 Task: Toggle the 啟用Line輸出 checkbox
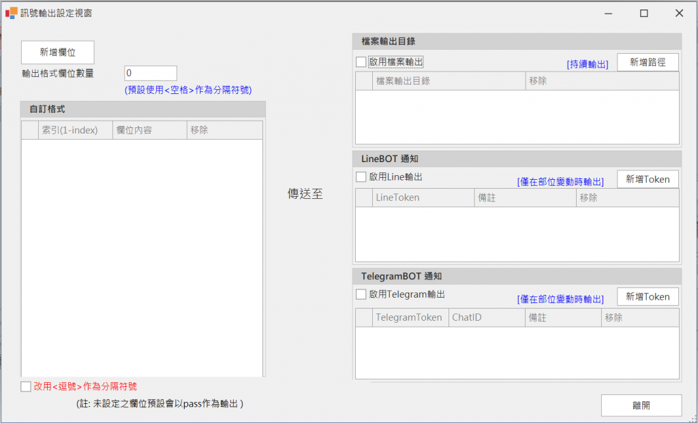tap(361, 177)
